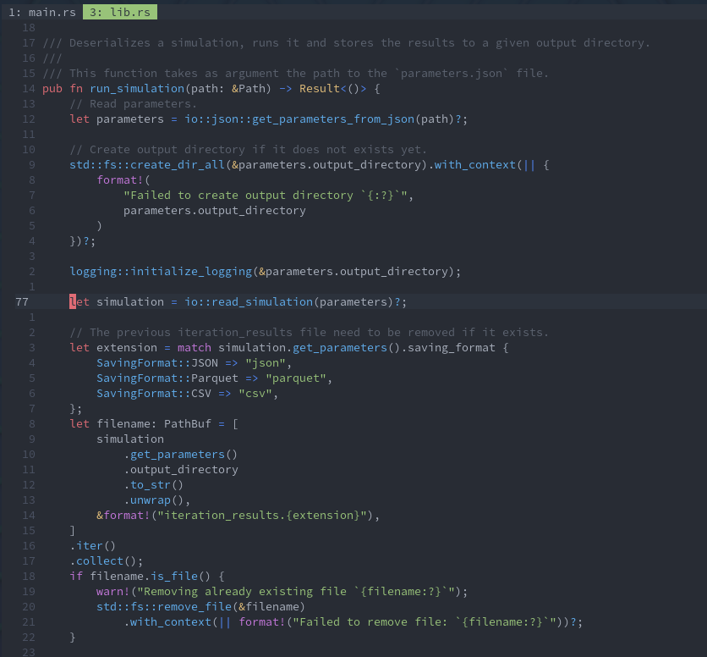The image size is (707, 657).
Task: Click the "Create output directory" comment
Action: 248,150
